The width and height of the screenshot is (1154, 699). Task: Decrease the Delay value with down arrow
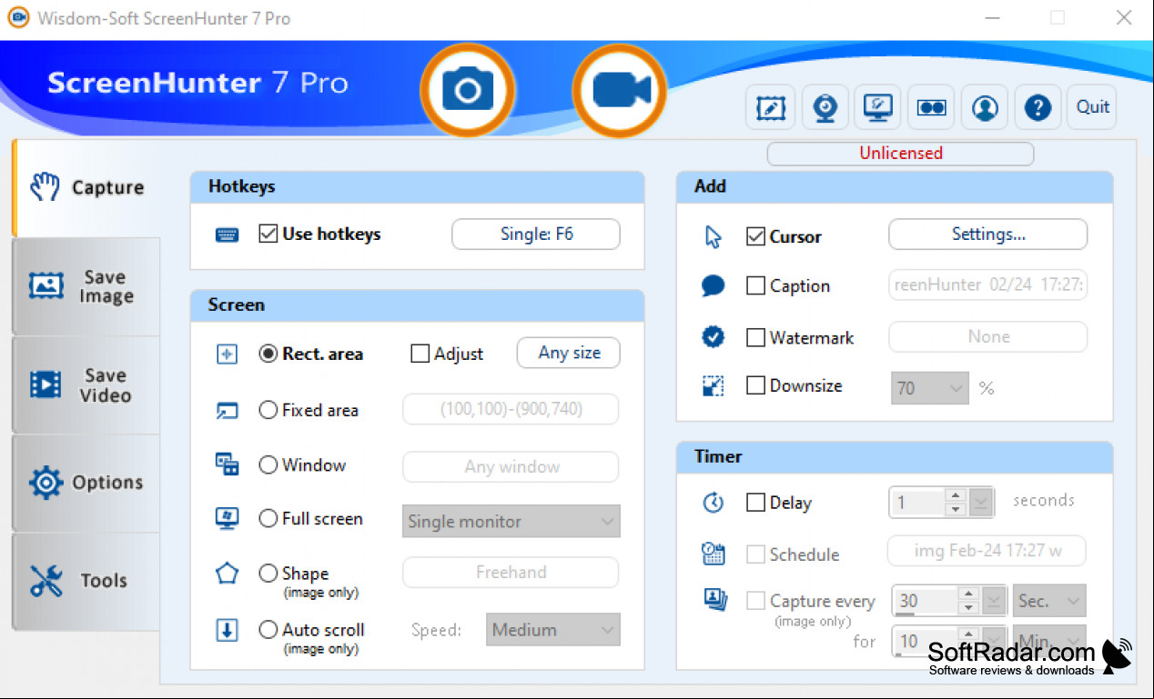coord(955,509)
